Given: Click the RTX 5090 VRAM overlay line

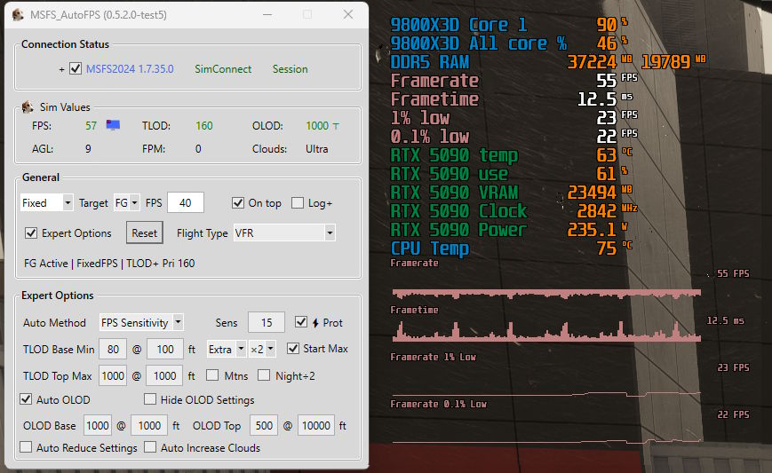Looking at the screenshot, I should 512,193.
